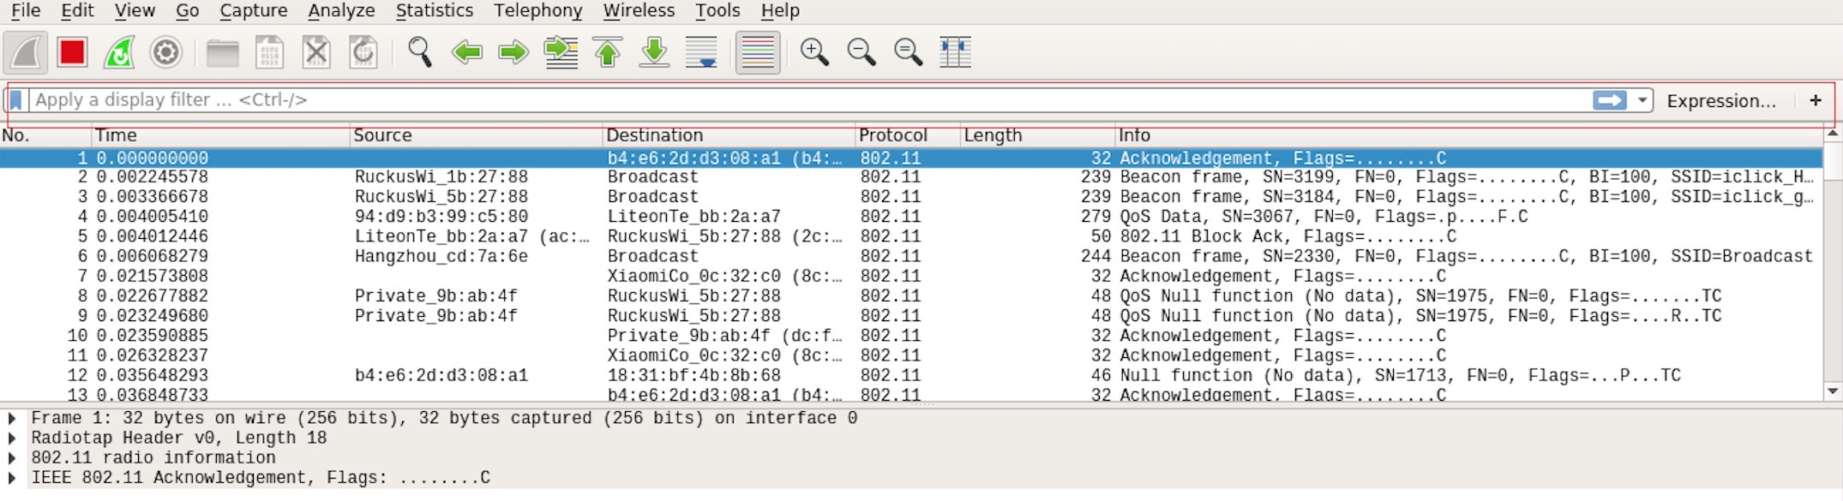Go to the first packet
The image size is (1843, 501).
(x=608, y=53)
